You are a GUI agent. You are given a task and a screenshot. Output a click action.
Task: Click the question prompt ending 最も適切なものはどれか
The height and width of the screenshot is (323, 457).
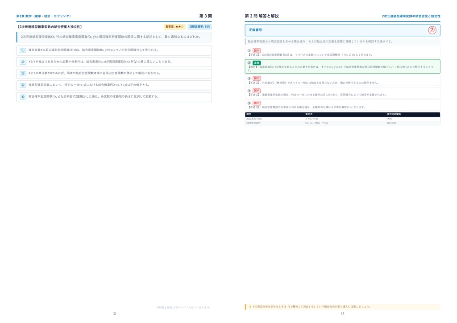[x=111, y=37]
